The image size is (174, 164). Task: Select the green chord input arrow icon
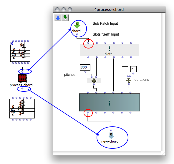click(x=77, y=25)
